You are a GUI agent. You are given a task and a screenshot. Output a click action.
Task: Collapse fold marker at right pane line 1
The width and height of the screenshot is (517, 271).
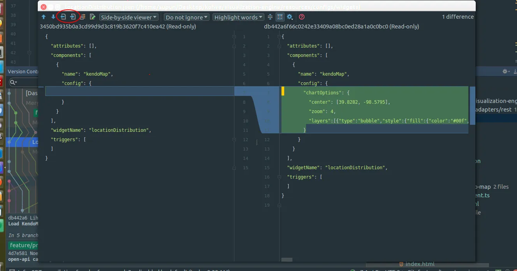point(279,37)
